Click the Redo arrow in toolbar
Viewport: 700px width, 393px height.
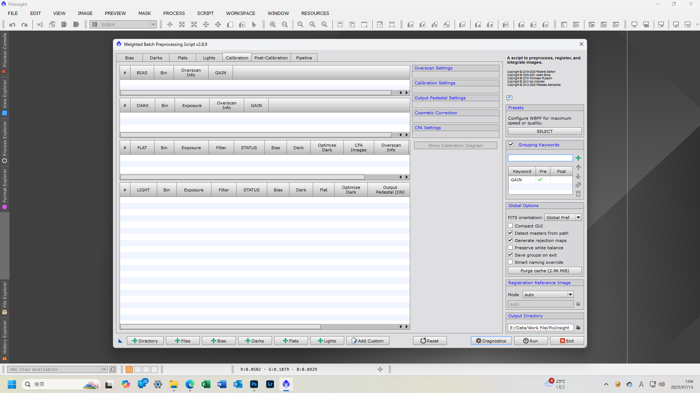[x=24, y=25]
